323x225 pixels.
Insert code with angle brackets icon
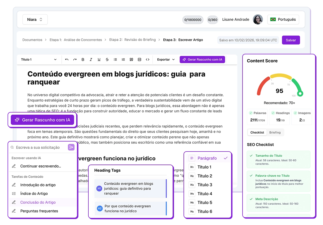point(147,60)
